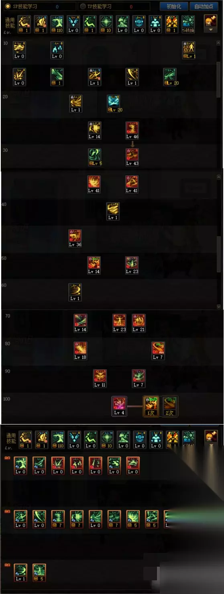224x594 pixels.
Task: Select the skill icon showing Lv 21
Action: click(138, 323)
